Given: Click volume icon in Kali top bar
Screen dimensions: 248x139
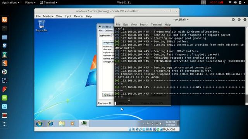Looking at the screenshot, I should pyautogui.click(x=235, y=2).
